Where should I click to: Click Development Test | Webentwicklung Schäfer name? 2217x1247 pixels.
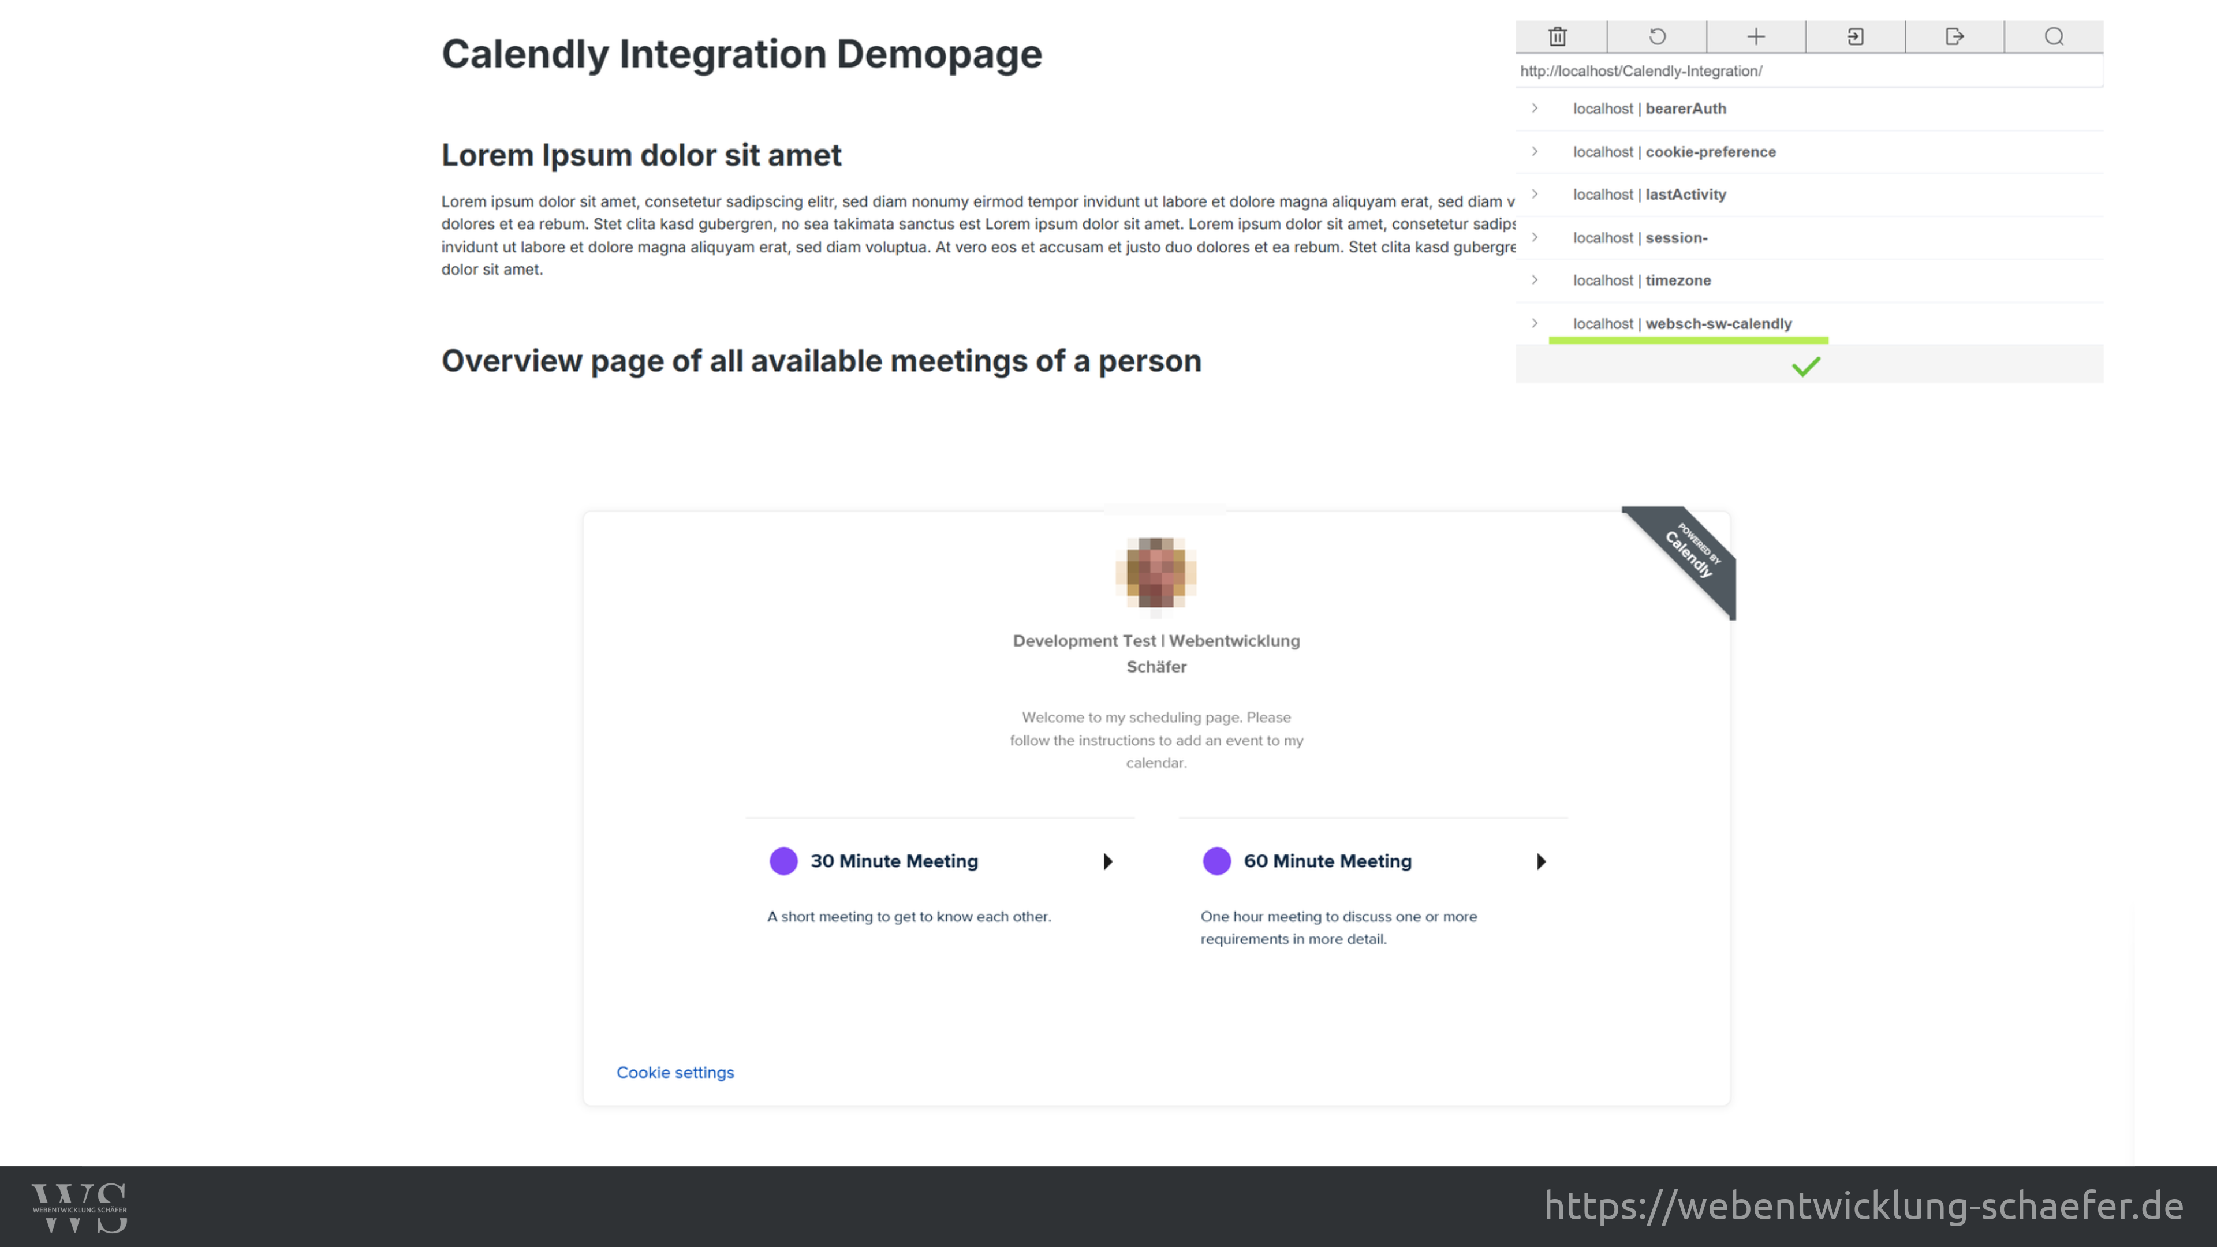(x=1156, y=653)
